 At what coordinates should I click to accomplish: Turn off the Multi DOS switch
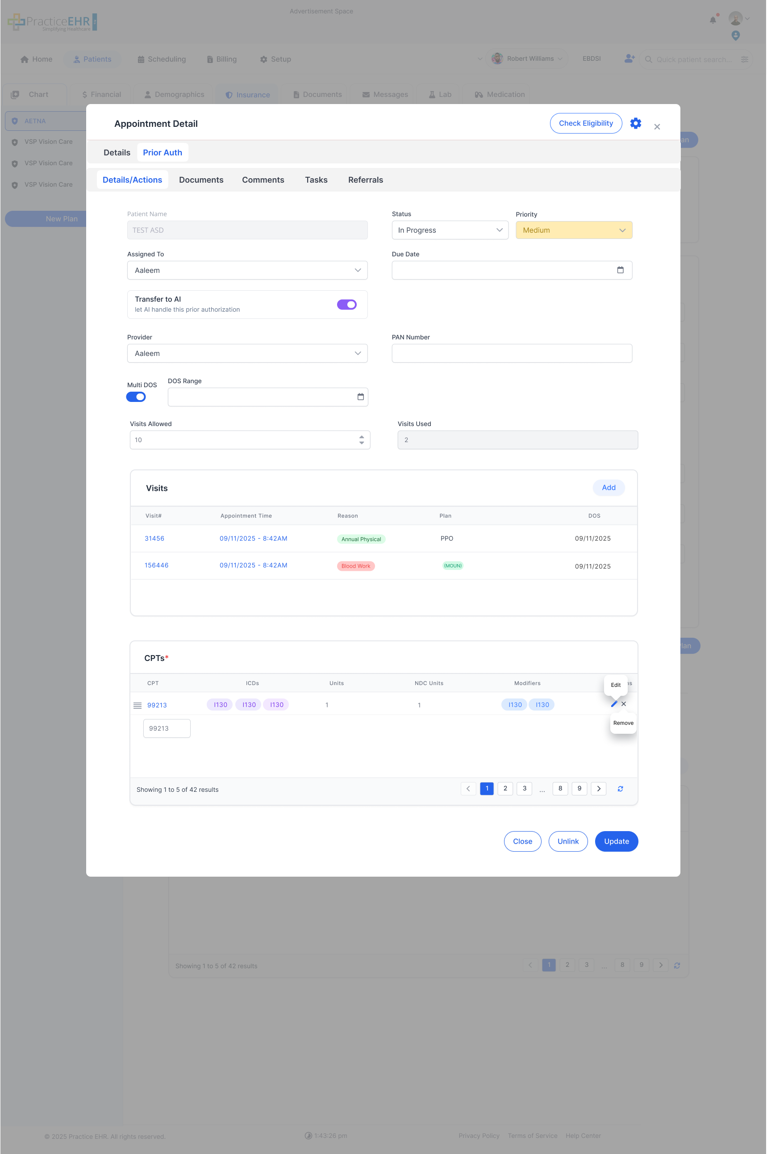136,397
